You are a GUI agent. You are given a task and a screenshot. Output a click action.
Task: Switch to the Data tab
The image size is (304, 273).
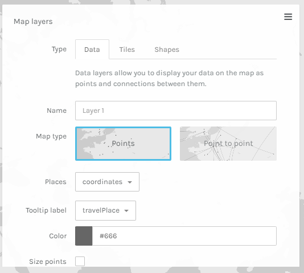[x=92, y=49]
